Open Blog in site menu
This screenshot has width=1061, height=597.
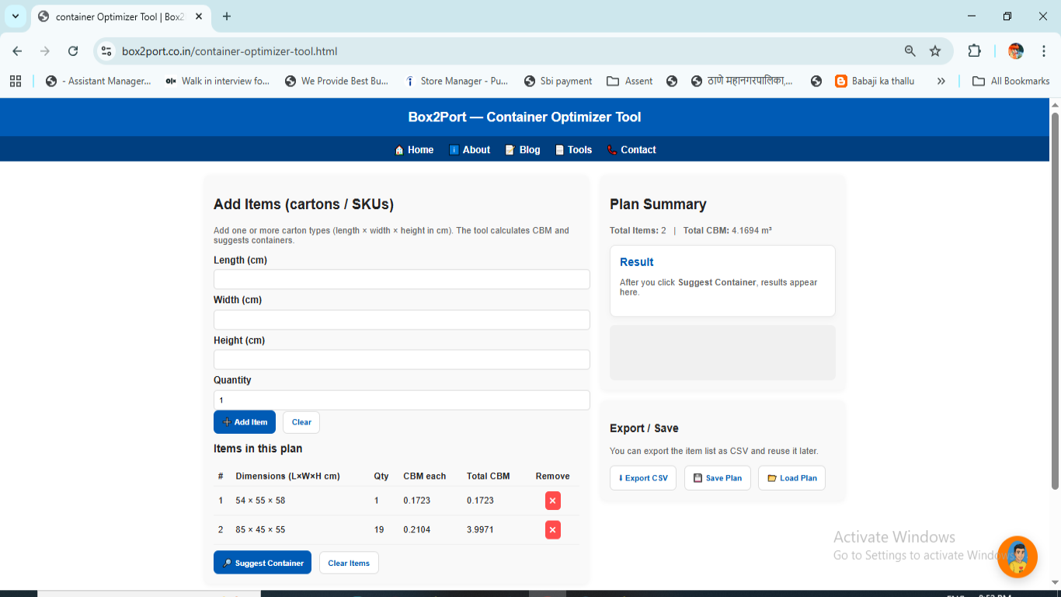click(523, 150)
